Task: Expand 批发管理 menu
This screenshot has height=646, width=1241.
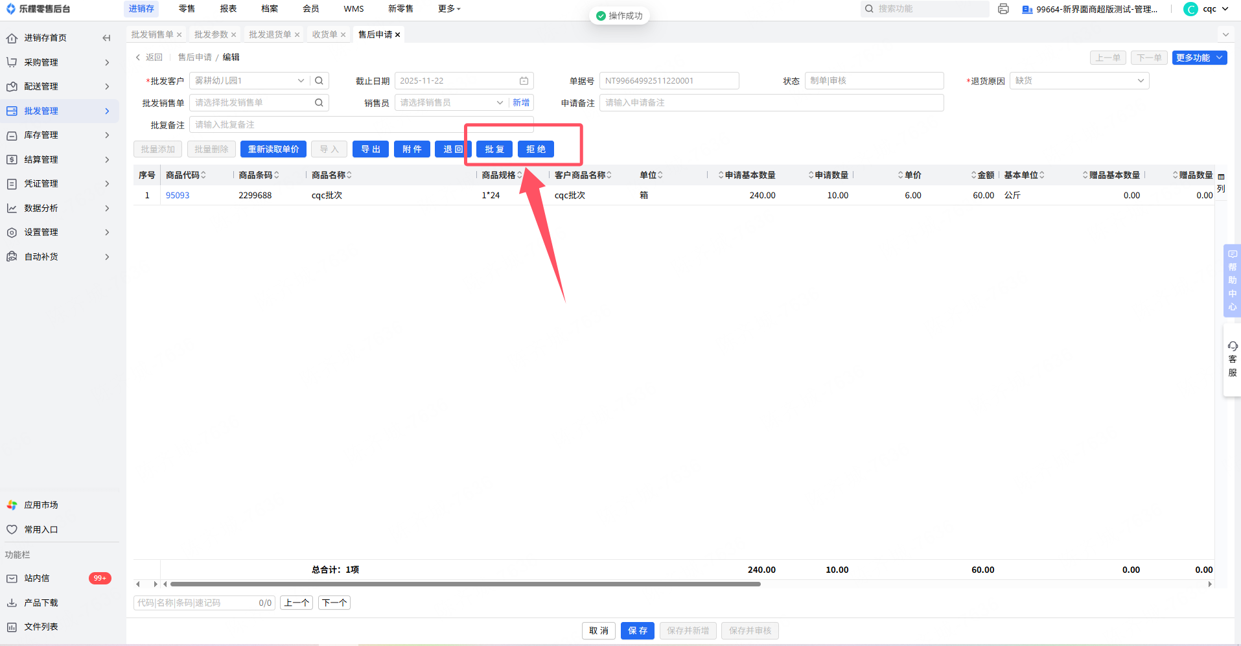Action: [x=60, y=111]
